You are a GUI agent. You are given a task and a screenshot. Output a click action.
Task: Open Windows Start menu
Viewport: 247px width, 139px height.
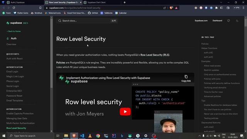click(3, 136)
